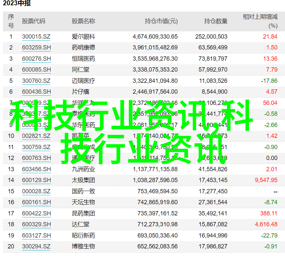Click holding quantity 16,944,996

(213, 236)
